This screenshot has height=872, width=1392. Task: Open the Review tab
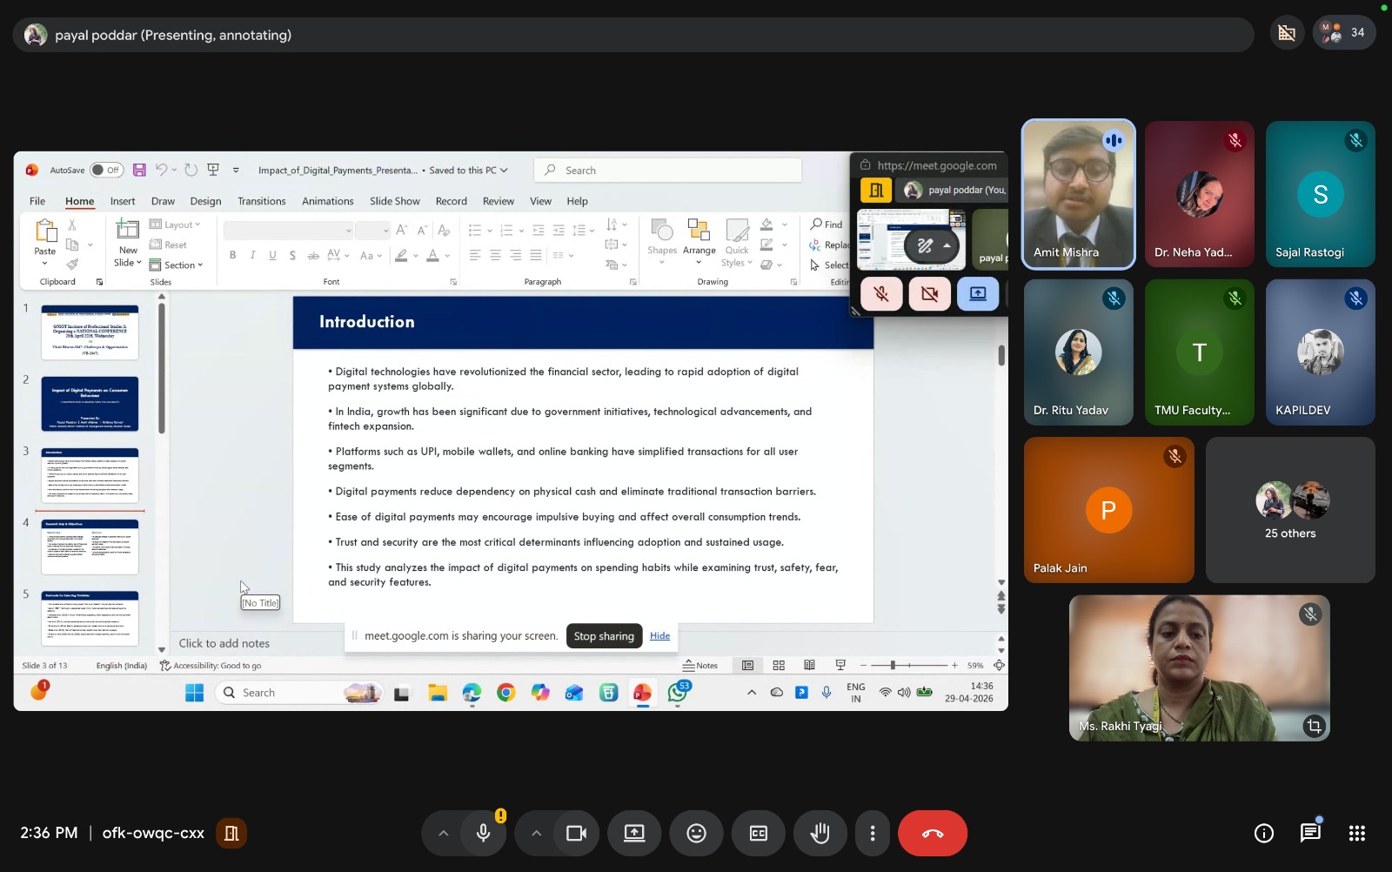499,201
